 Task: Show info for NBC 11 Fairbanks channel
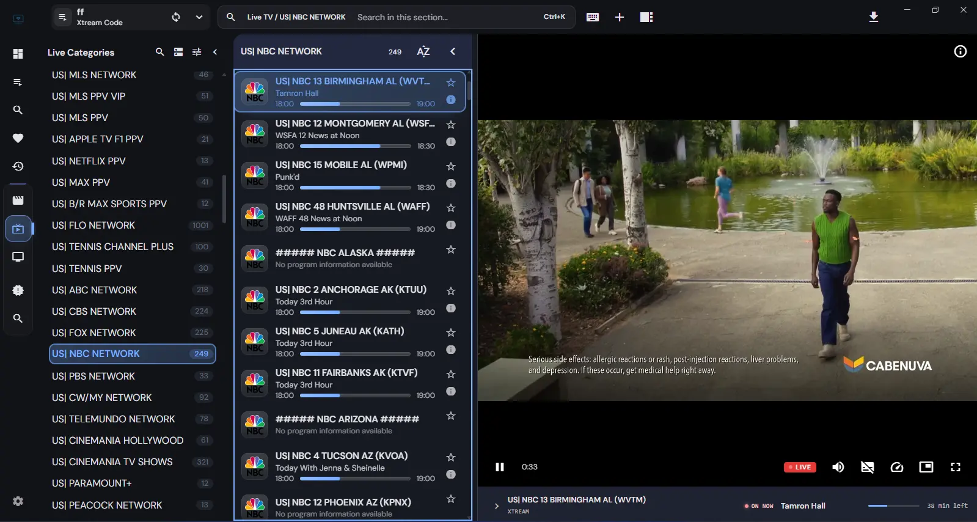(451, 391)
